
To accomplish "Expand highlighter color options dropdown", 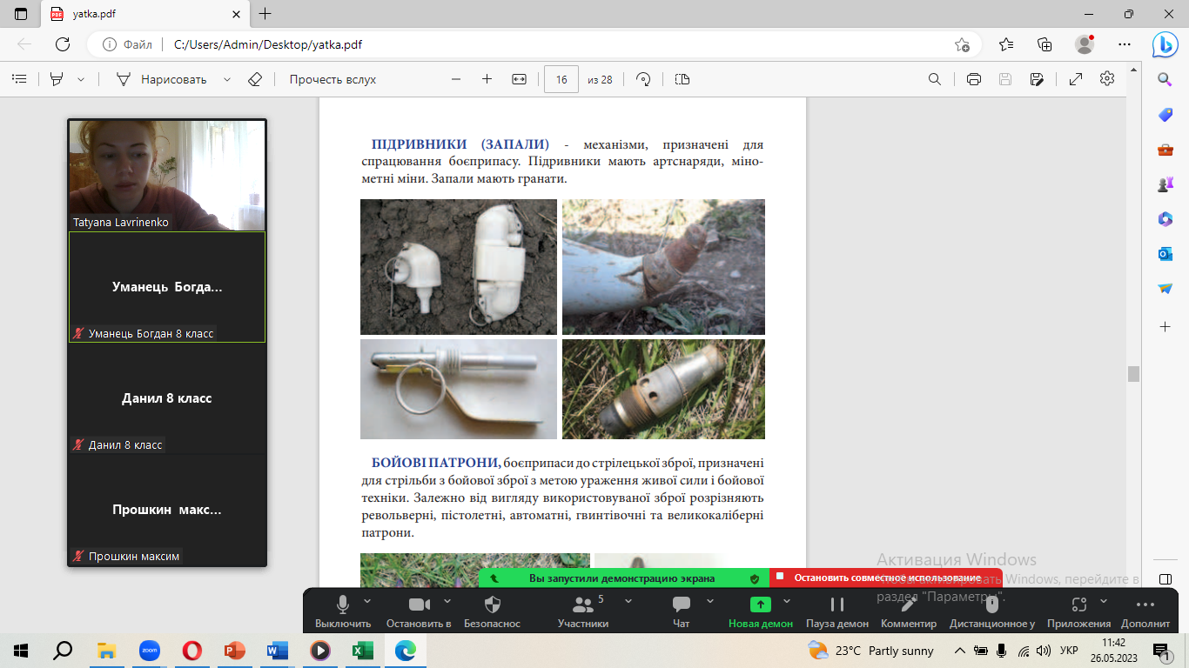I will pos(81,79).
